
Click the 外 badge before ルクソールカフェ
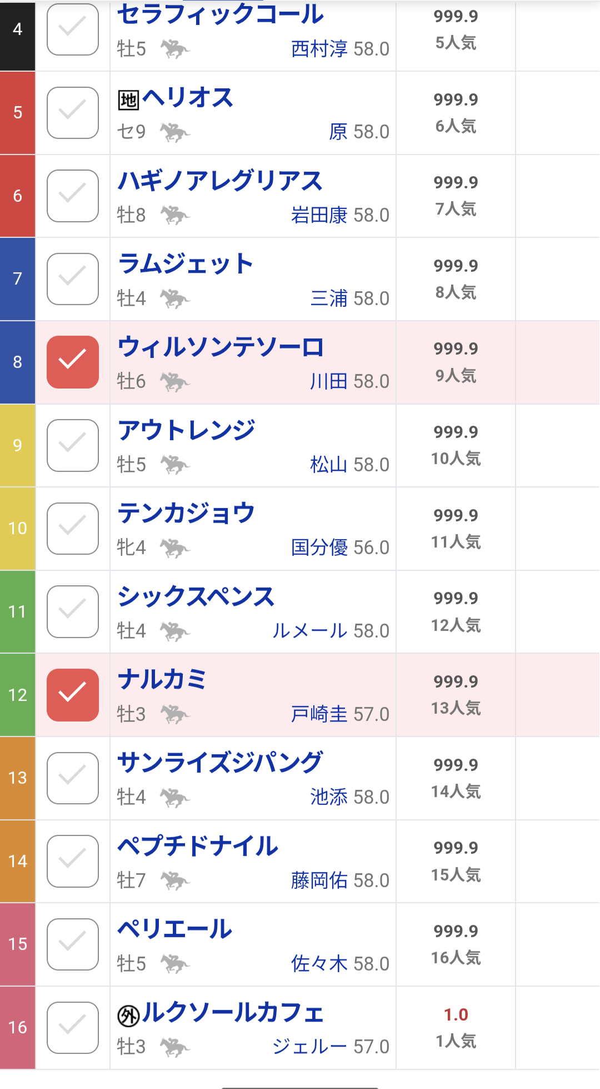tap(128, 1016)
